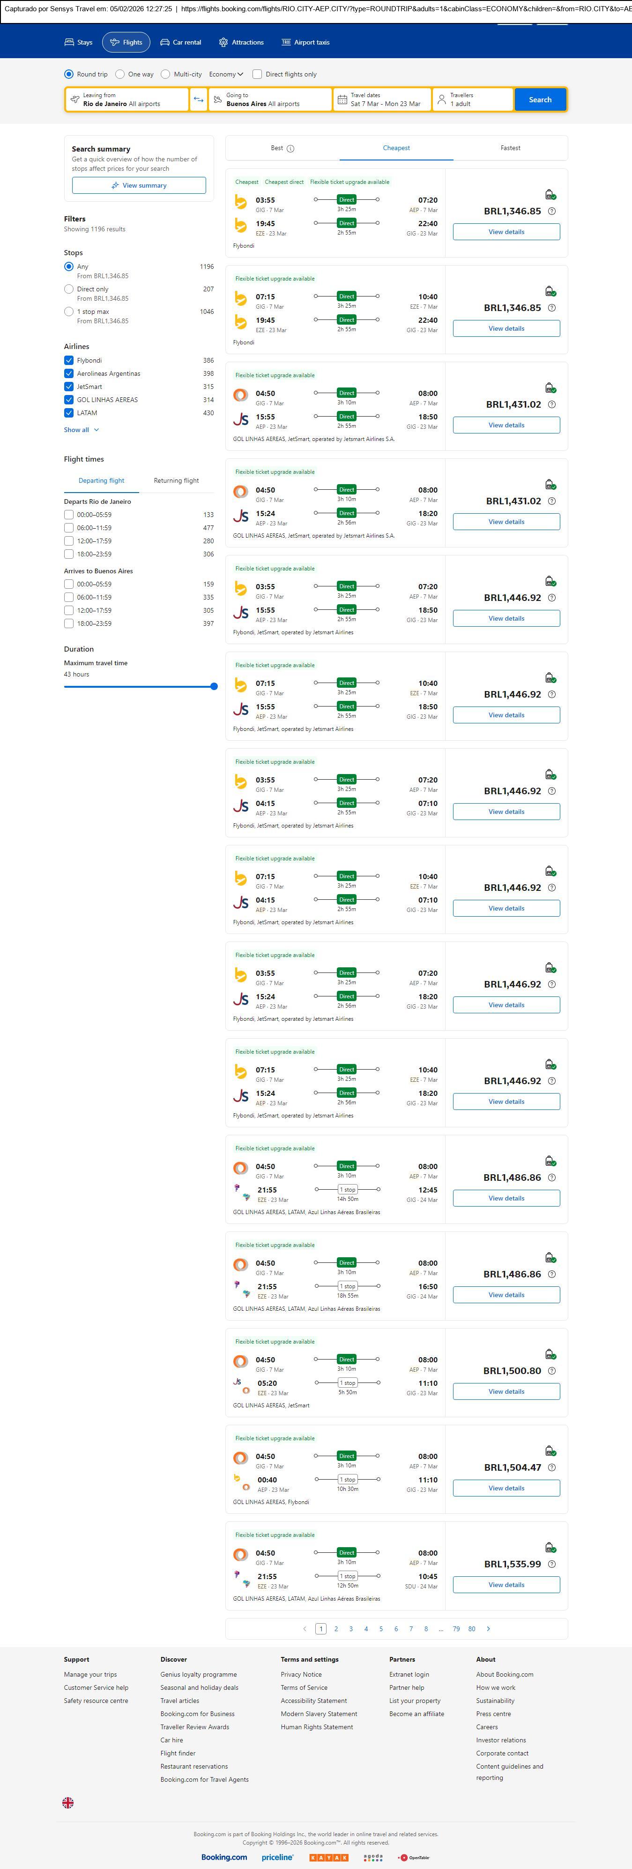Click the info icon beside the Best tab
632x1869 pixels.
pos(290,149)
